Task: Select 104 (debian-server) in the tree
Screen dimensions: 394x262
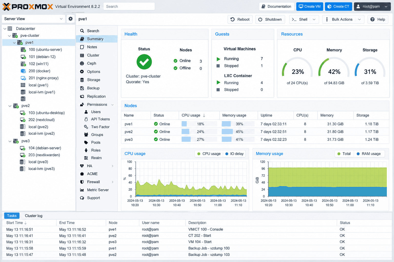Action: click(x=45, y=148)
